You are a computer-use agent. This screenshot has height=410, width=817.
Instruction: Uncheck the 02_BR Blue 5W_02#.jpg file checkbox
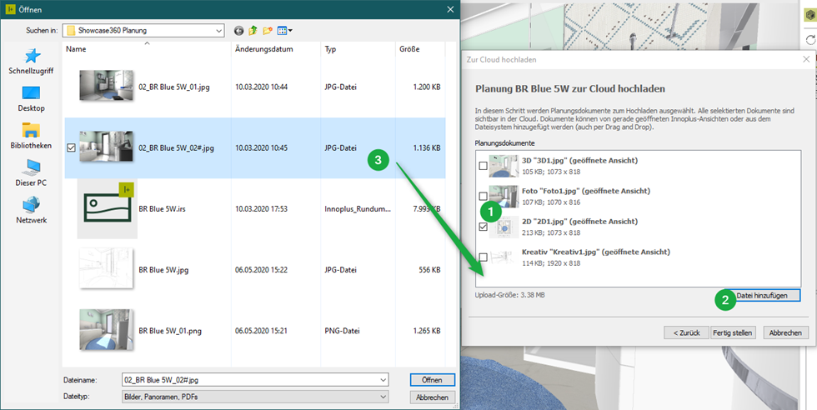pyautogui.click(x=72, y=148)
